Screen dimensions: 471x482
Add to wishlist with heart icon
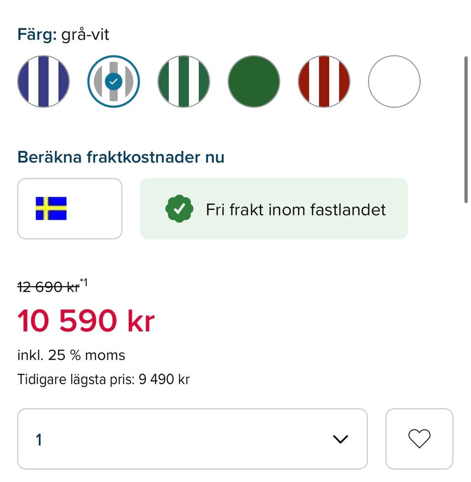(419, 439)
